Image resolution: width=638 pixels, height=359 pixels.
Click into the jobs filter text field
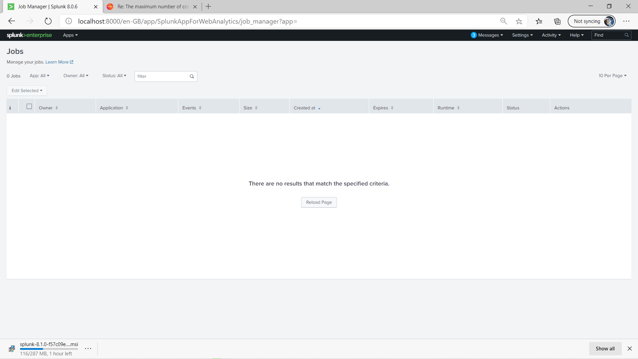coord(161,76)
